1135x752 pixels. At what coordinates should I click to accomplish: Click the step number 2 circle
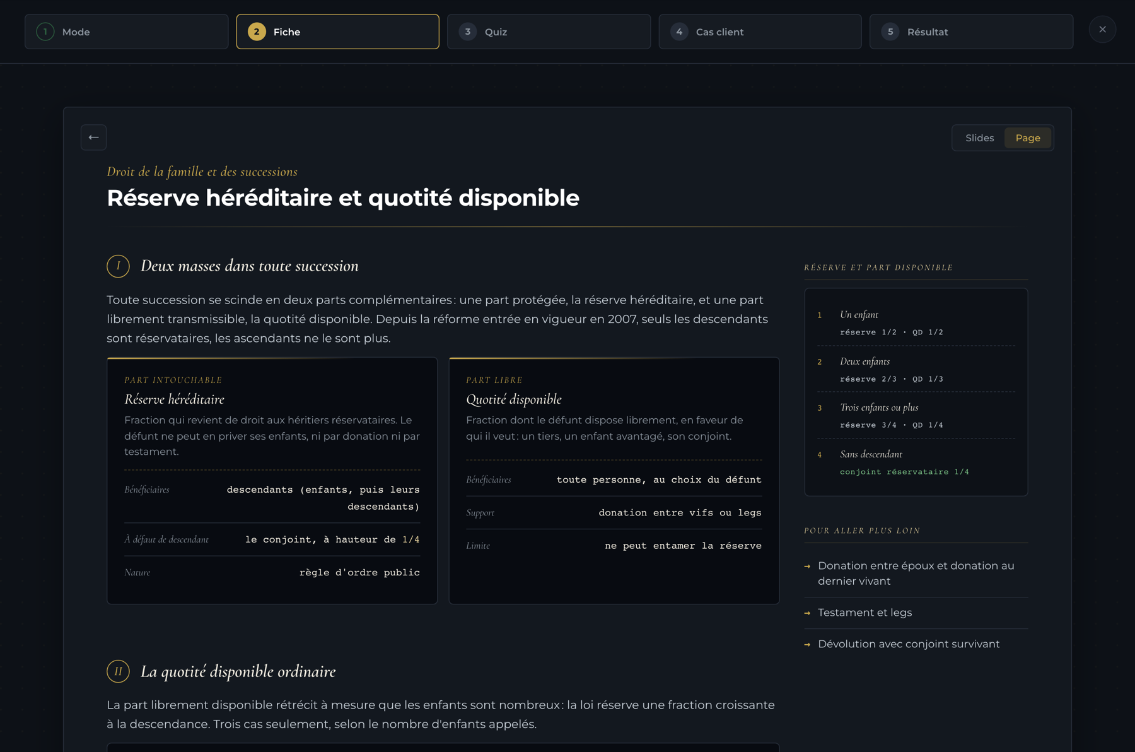(x=257, y=32)
